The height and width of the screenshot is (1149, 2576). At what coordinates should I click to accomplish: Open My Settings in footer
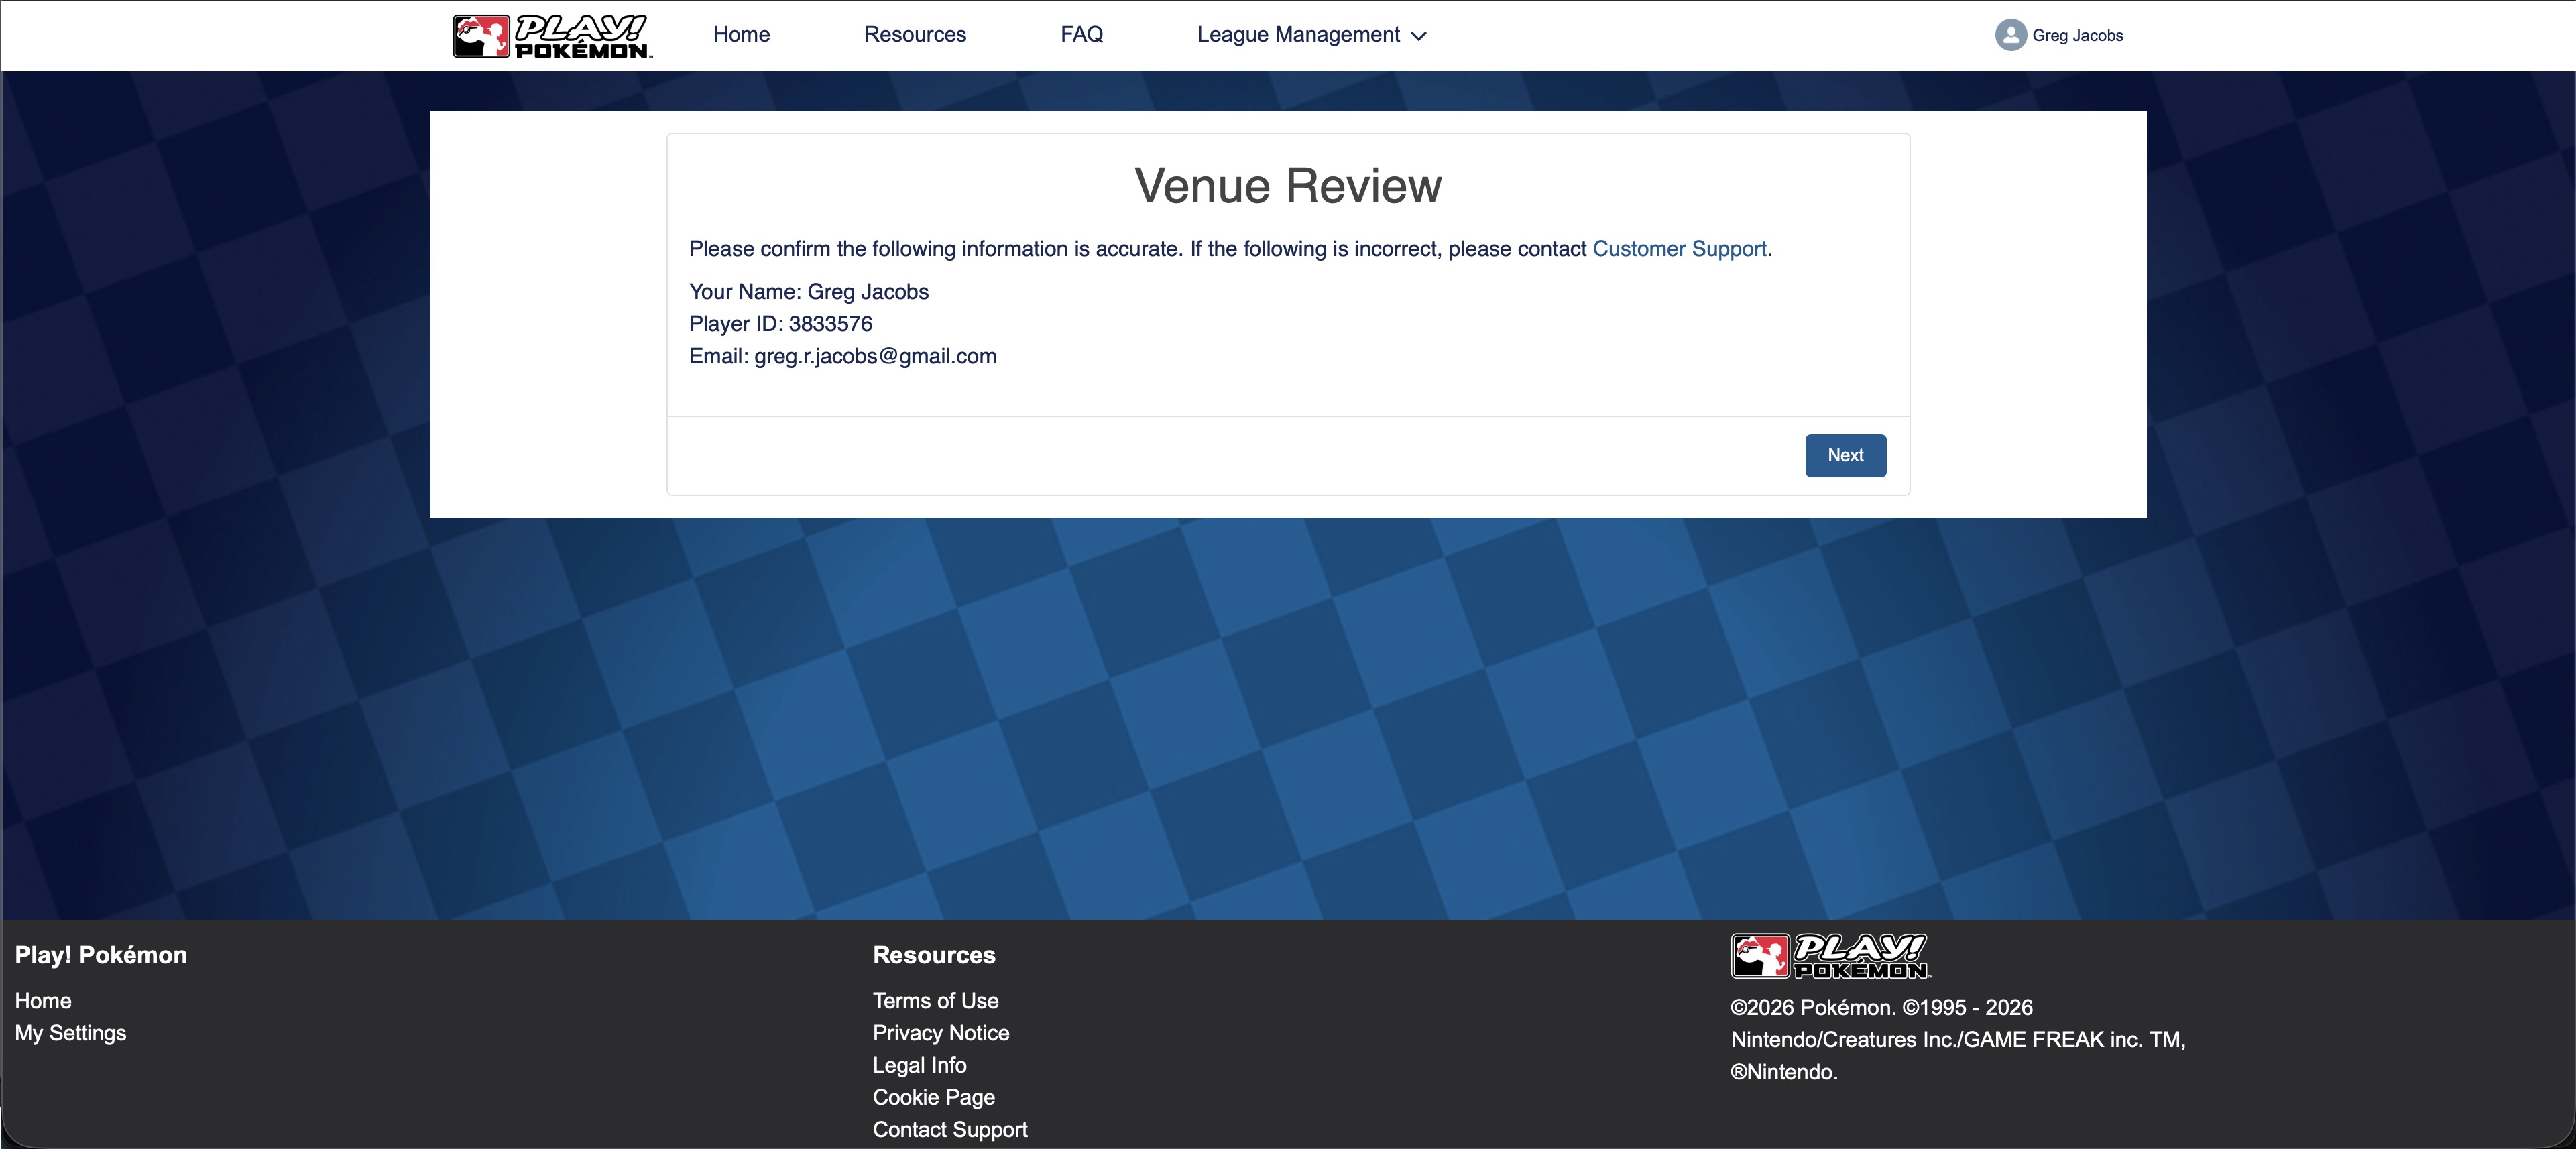[70, 1033]
